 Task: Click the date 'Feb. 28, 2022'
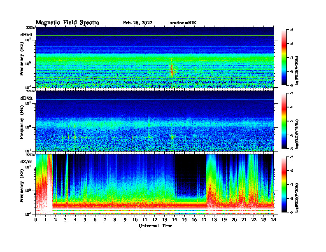click(x=137, y=23)
